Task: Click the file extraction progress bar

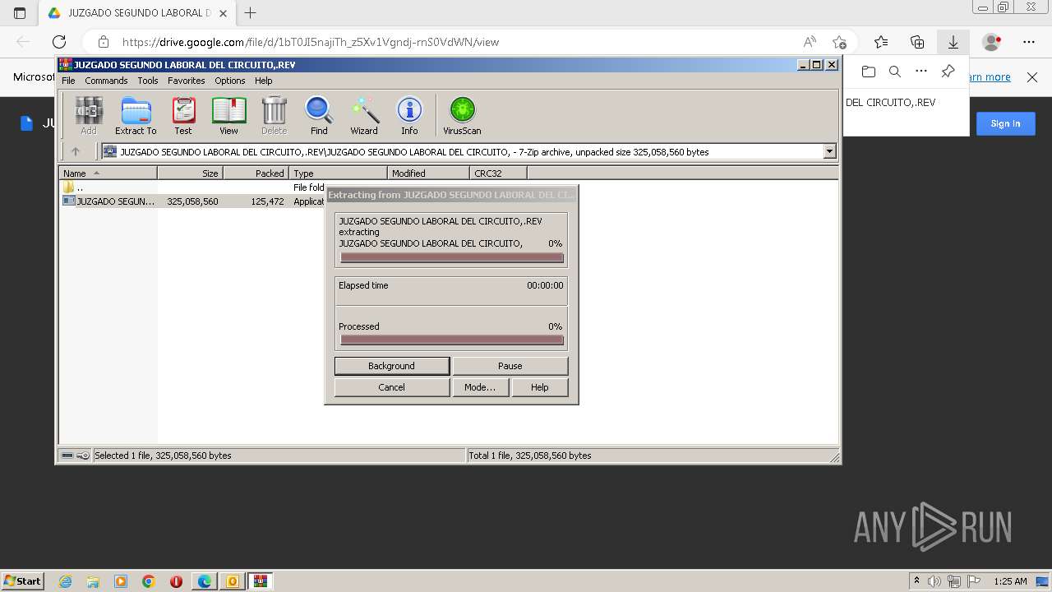Action: pos(452,257)
